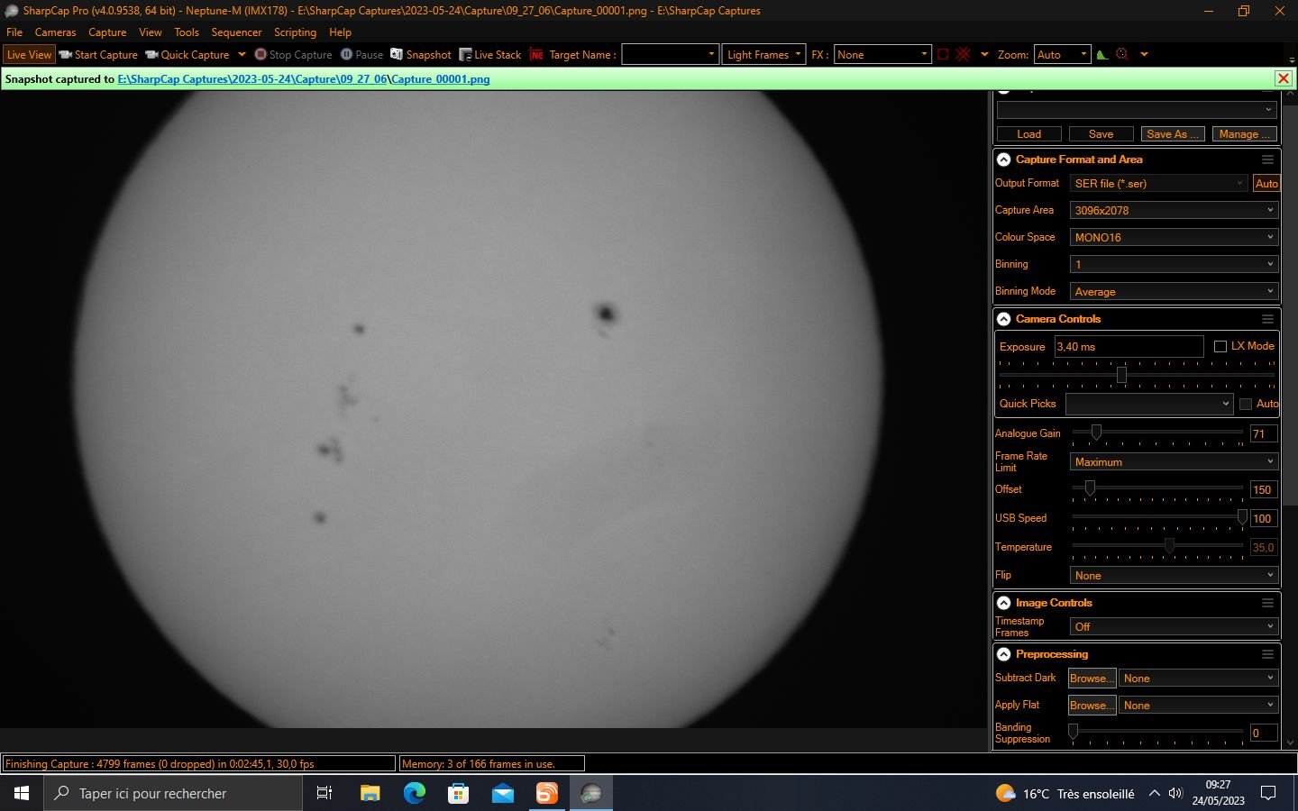Open the Flip dropdown
The image size is (1298, 811).
(x=1174, y=576)
